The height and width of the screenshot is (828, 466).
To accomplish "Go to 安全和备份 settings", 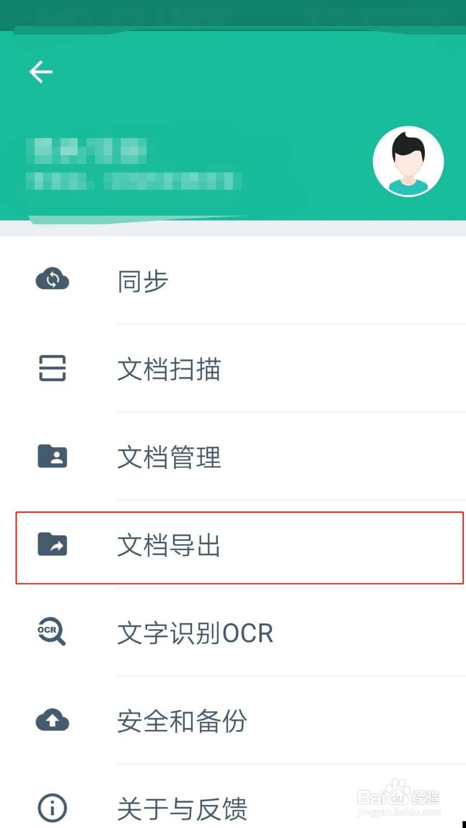I will click(x=182, y=721).
